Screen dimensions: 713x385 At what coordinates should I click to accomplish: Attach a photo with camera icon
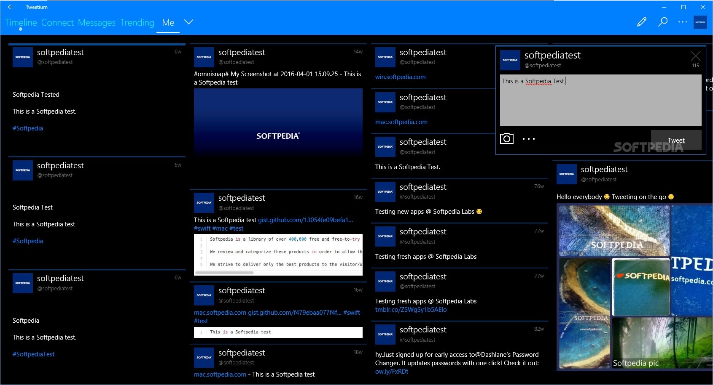pyautogui.click(x=507, y=138)
